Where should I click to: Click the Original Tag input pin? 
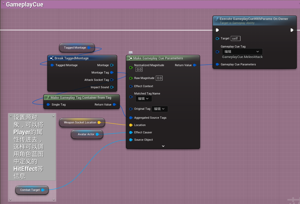131,109
